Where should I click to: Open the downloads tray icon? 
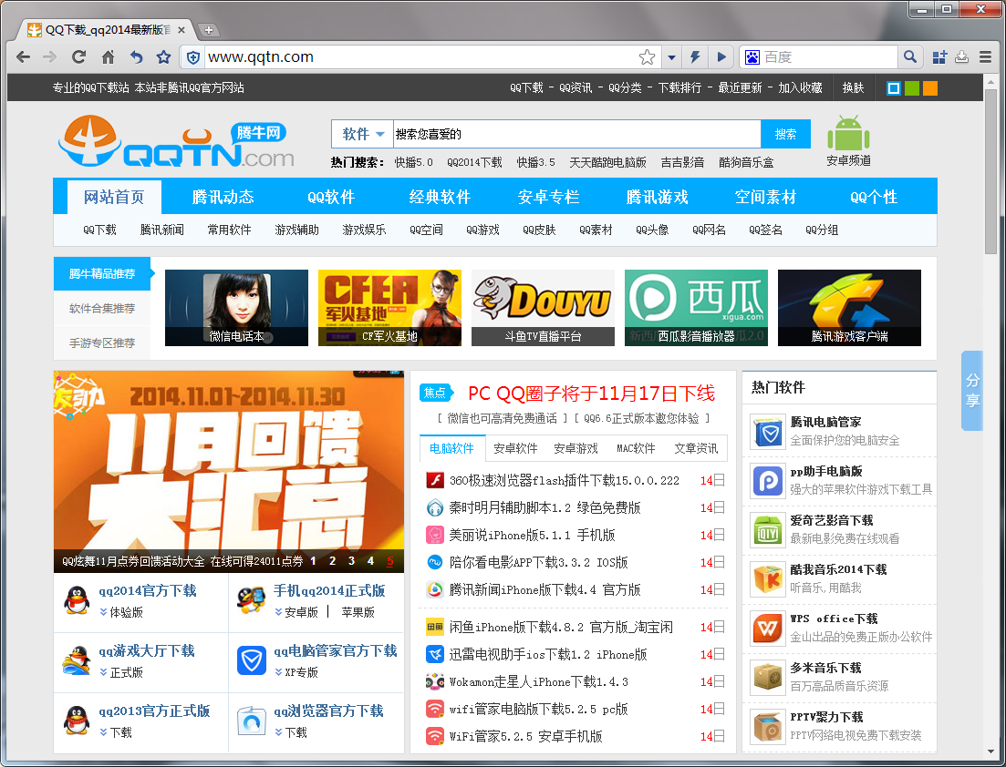(961, 57)
